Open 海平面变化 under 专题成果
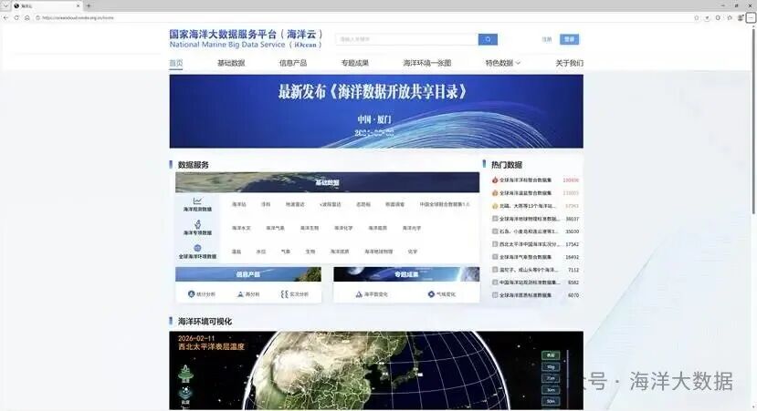Image resolution: width=757 pixels, height=411 pixels. [372, 294]
